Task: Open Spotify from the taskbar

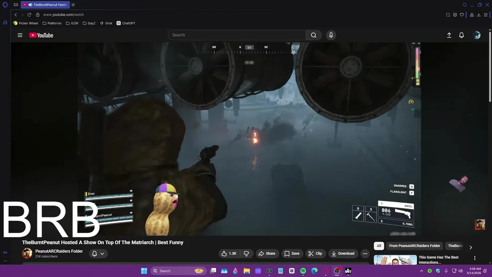Action: (303, 271)
